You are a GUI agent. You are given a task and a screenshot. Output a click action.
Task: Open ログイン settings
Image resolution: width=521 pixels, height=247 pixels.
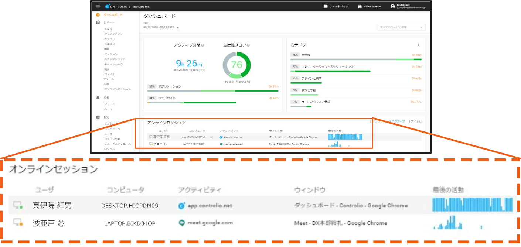click(x=110, y=149)
